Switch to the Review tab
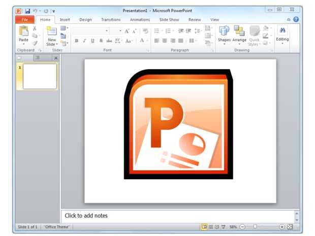Viewport: 315px width, 236px height. [x=195, y=19]
